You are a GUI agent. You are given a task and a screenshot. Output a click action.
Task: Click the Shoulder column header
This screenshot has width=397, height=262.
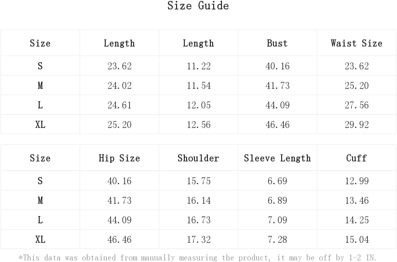(x=198, y=158)
